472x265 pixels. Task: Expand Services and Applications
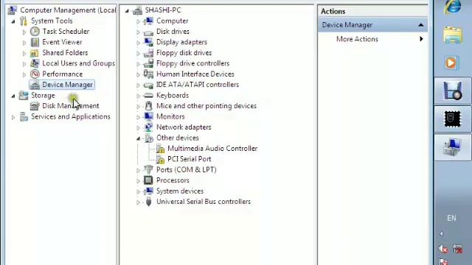pyautogui.click(x=13, y=117)
